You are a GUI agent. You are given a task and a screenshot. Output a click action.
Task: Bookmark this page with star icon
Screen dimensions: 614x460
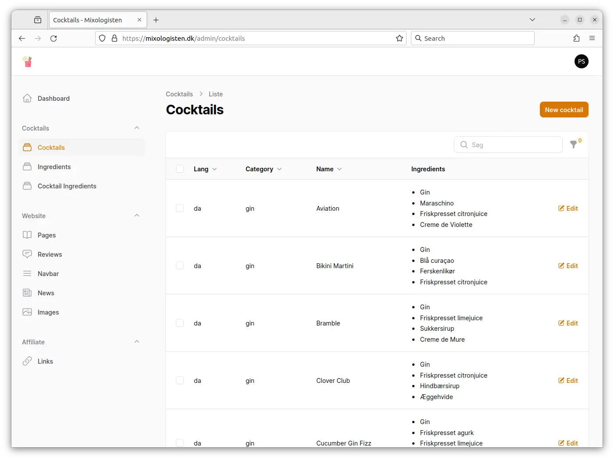399,39
